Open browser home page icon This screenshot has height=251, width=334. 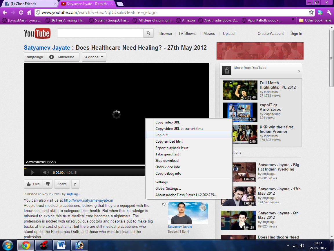coord(29,12)
